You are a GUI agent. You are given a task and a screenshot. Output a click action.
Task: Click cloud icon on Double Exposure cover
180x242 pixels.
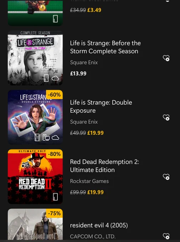click(55, 137)
